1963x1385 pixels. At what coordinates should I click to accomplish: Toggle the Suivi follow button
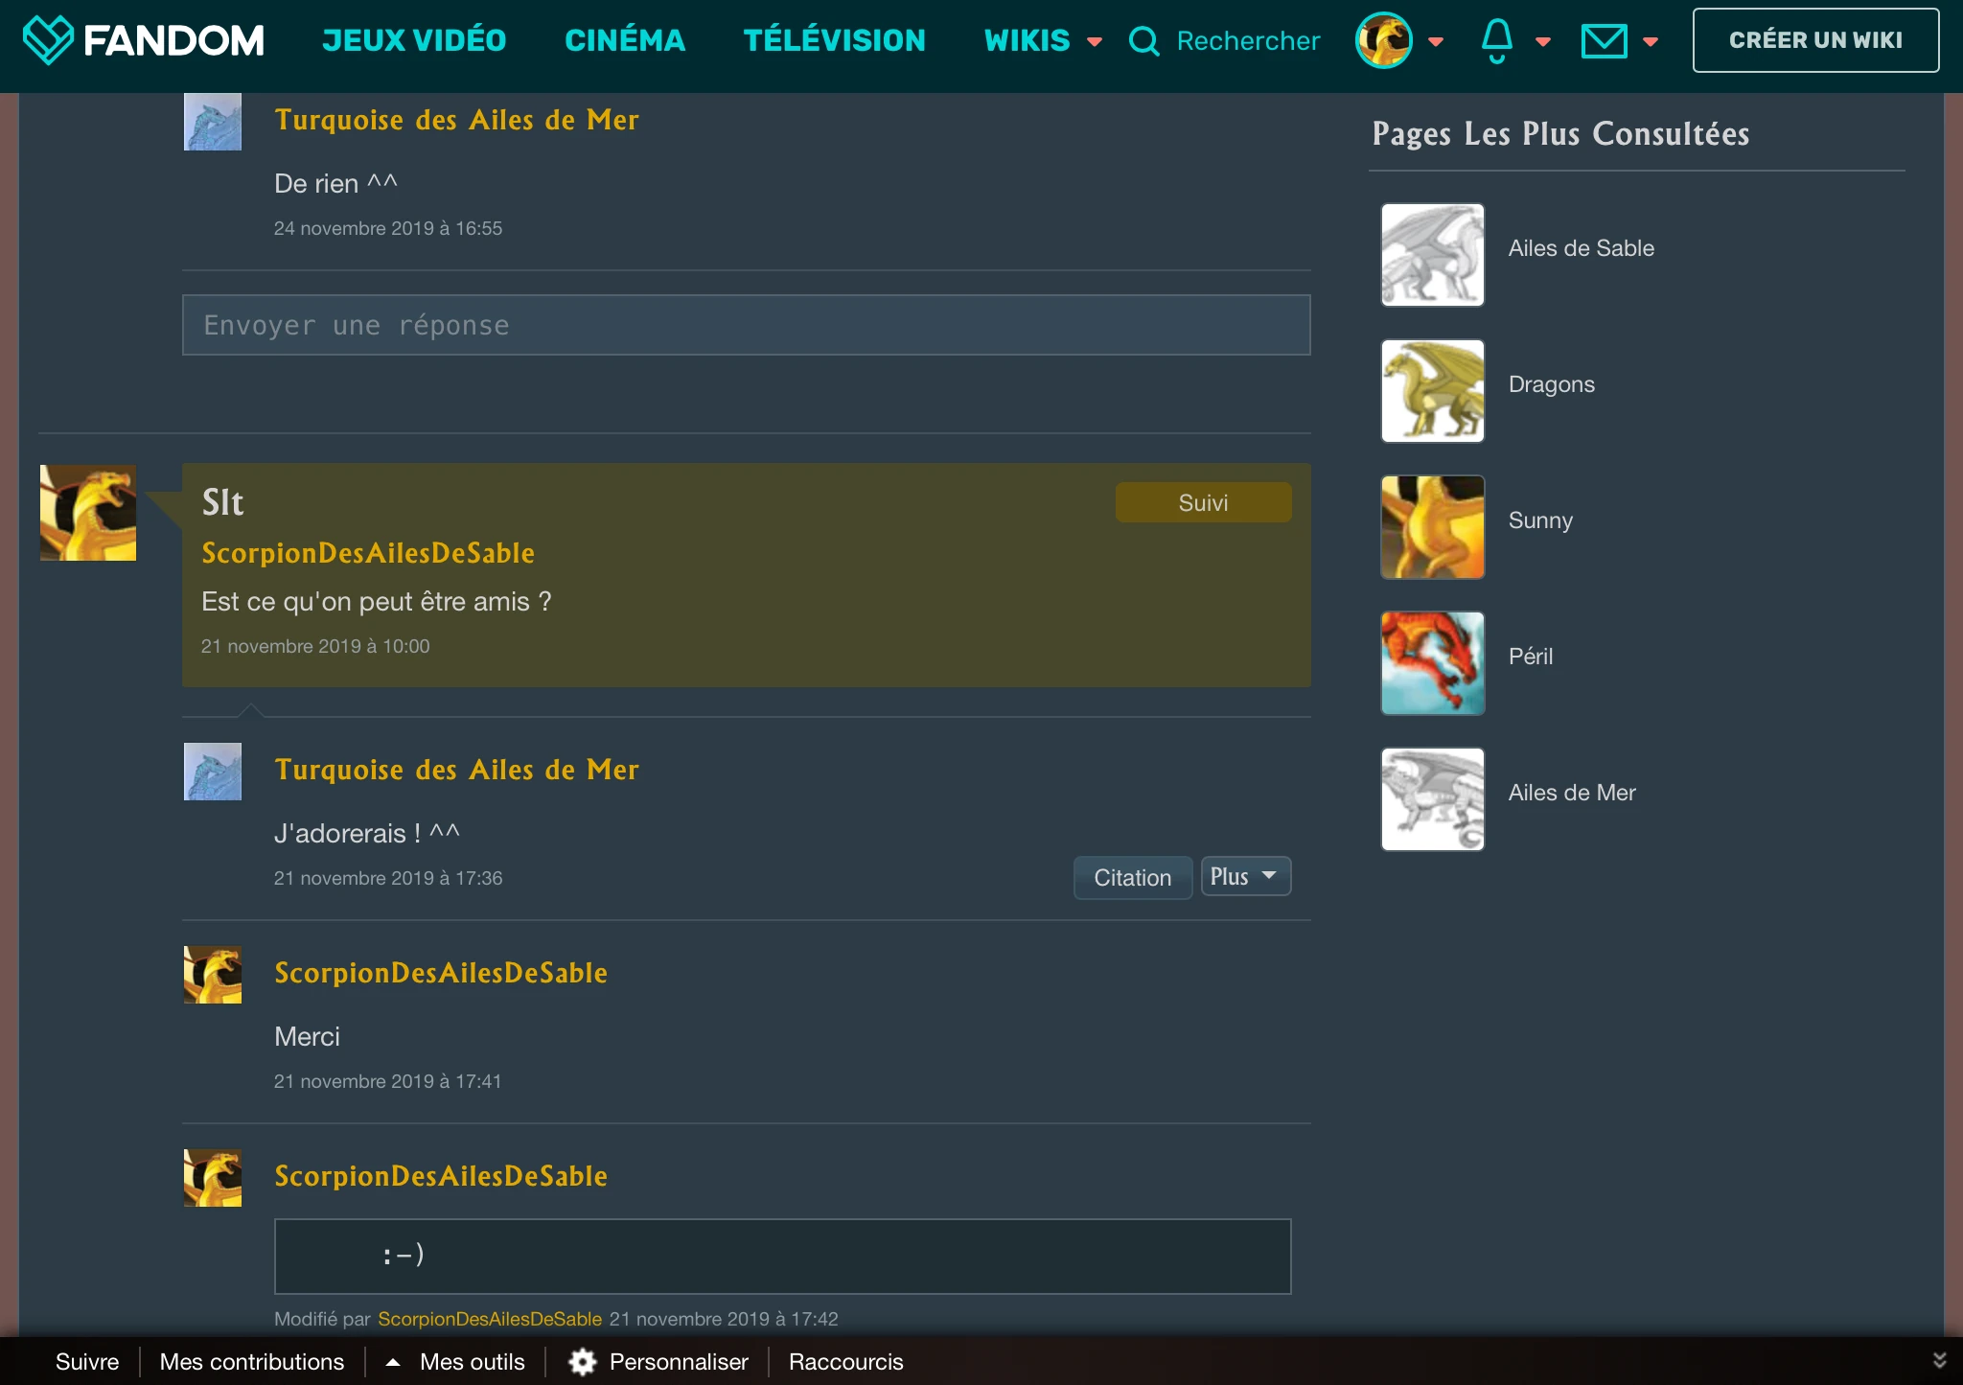pos(1203,503)
